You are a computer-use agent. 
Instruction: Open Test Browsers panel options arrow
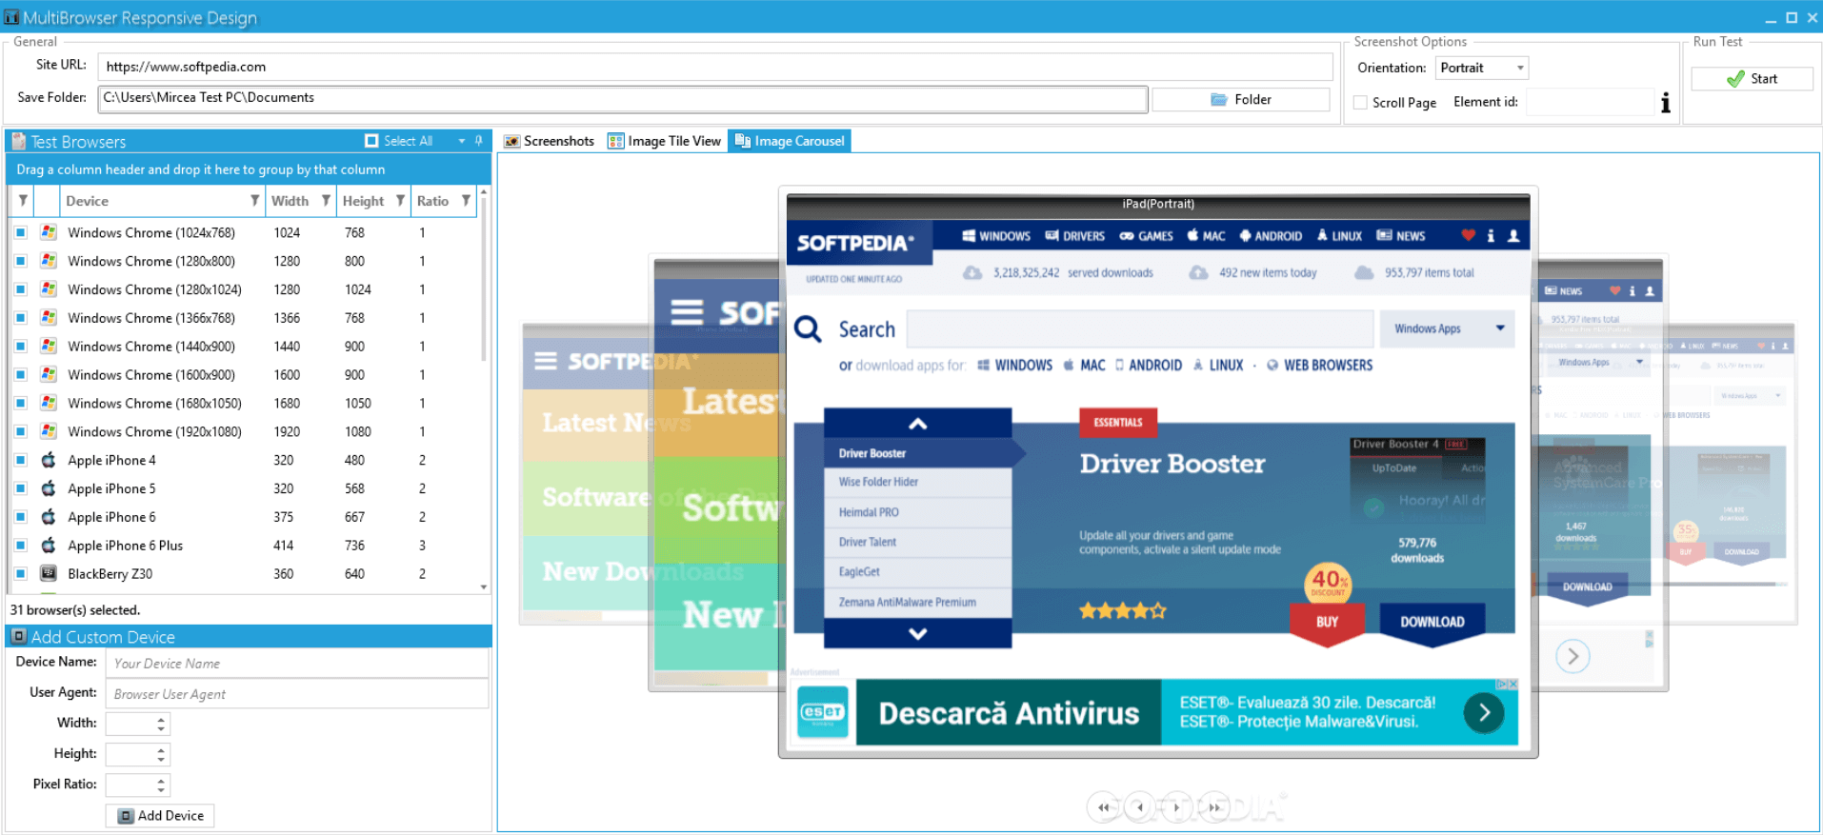pos(462,141)
